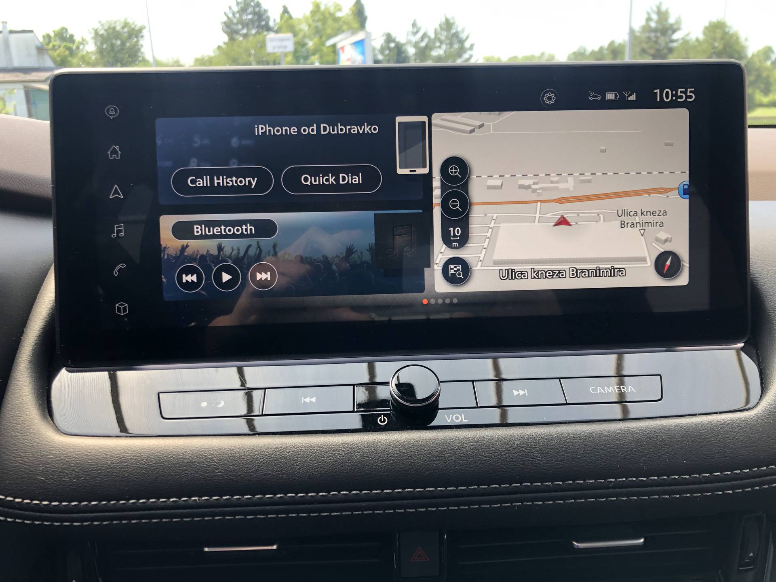The height and width of the screenshot is (582, 776).
Task: Tap the 3D cube icon in sidebar
Action: point(113,308)
